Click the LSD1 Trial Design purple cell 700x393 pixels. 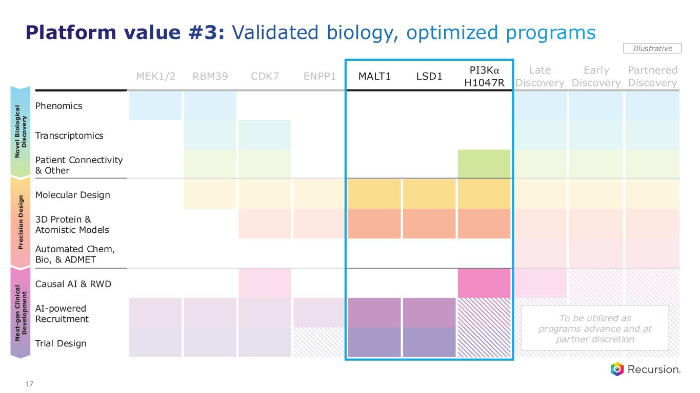coord(429,342)
